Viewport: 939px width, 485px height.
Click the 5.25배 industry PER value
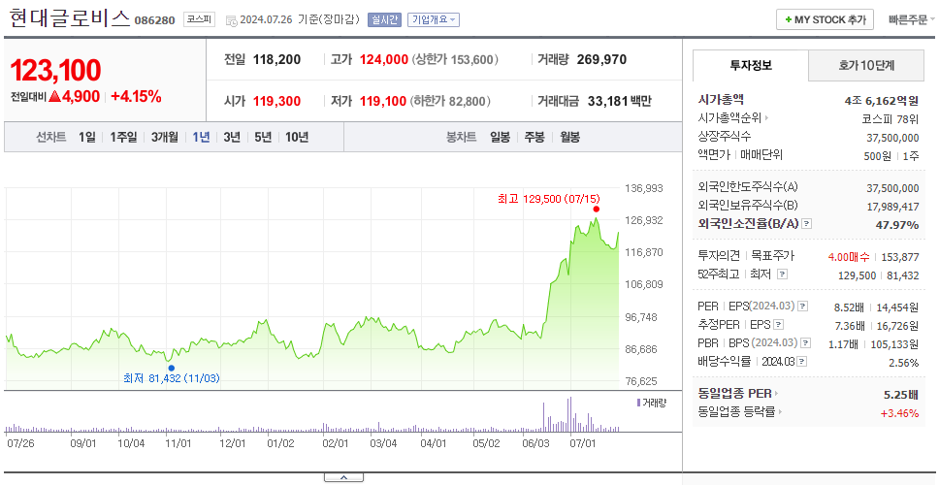tap(901, 395)
